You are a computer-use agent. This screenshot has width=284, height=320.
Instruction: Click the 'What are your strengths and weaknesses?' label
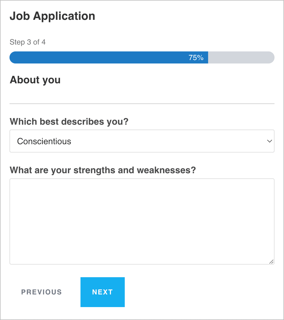click(103, 170)
